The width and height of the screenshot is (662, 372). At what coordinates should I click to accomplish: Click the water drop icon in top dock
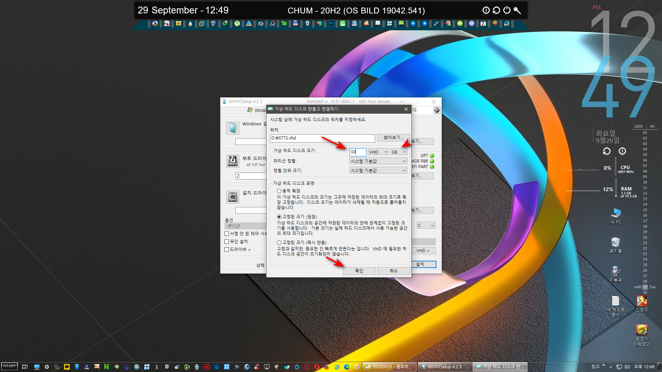tap(190, 23)
